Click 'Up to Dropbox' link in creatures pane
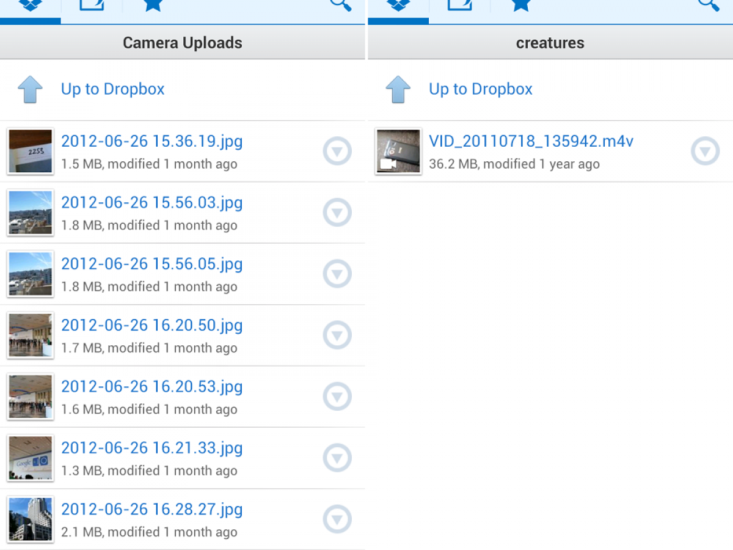The height and width of the screenshot is (550, 733). click(x=481, y=89)
